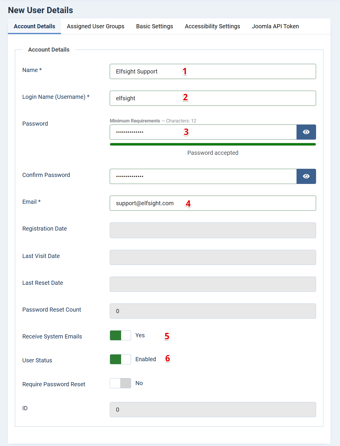340x446 pixels.
Task: Click the 'User Status' label
Action: [x=37, y=360]
